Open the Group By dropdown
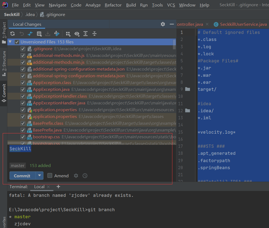Screen dimensions: 269x228 pyautogui.click(x=68, y=34)
